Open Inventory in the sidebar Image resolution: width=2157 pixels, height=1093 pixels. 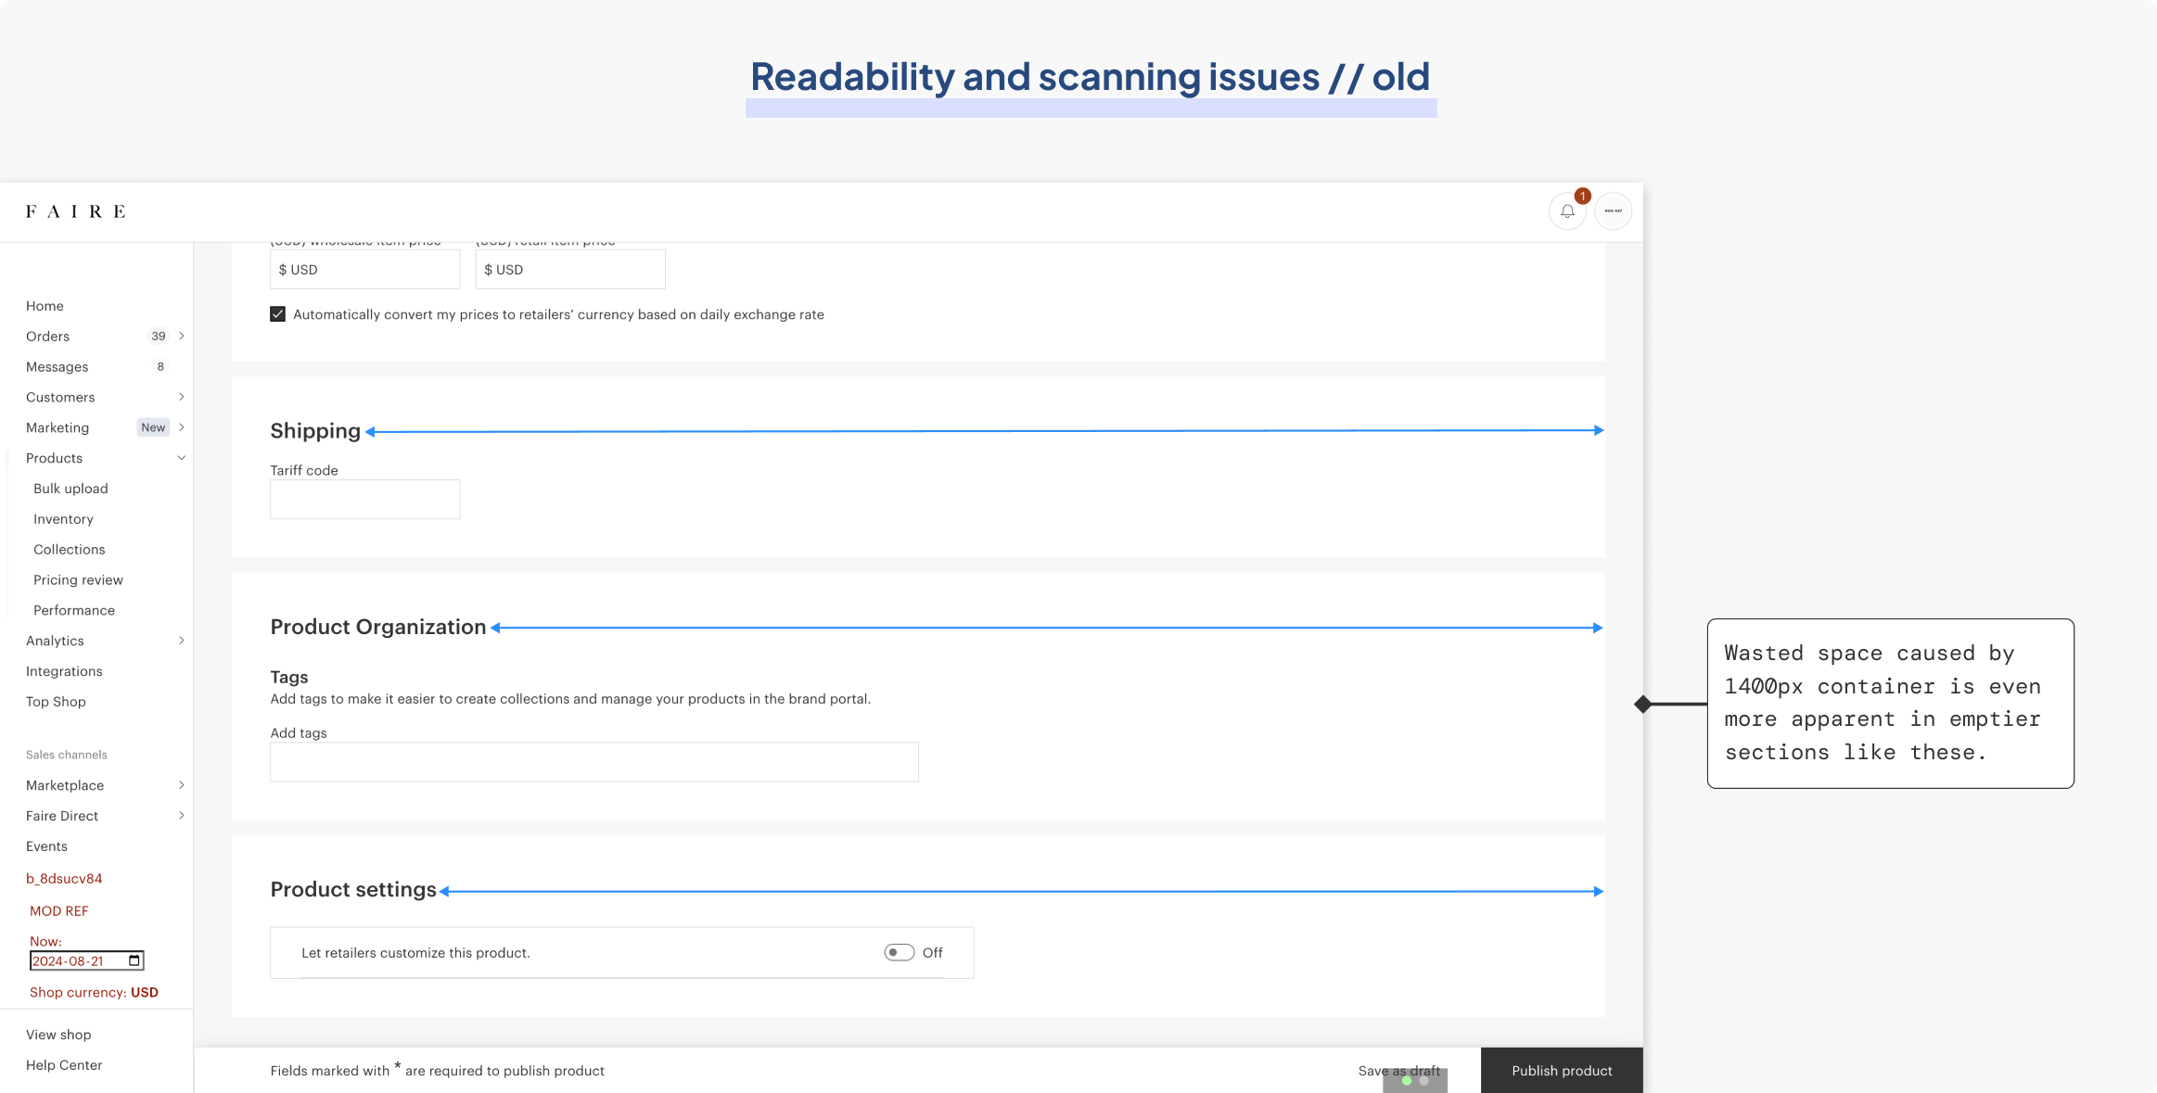[63, 519]
